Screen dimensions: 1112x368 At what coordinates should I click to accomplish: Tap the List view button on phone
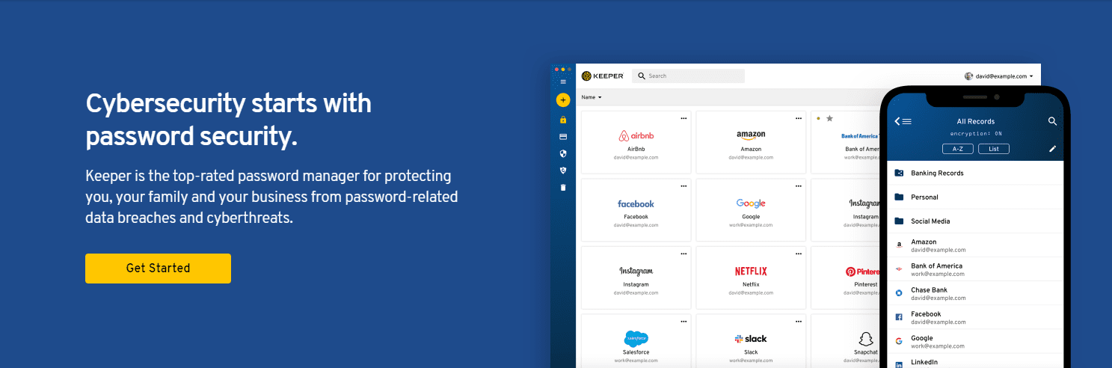coord(994,149)
